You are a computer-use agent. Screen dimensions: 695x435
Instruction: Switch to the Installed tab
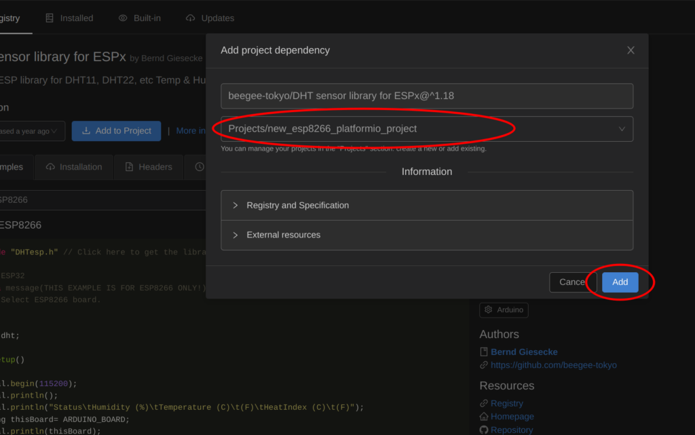[x=69, y=18]
